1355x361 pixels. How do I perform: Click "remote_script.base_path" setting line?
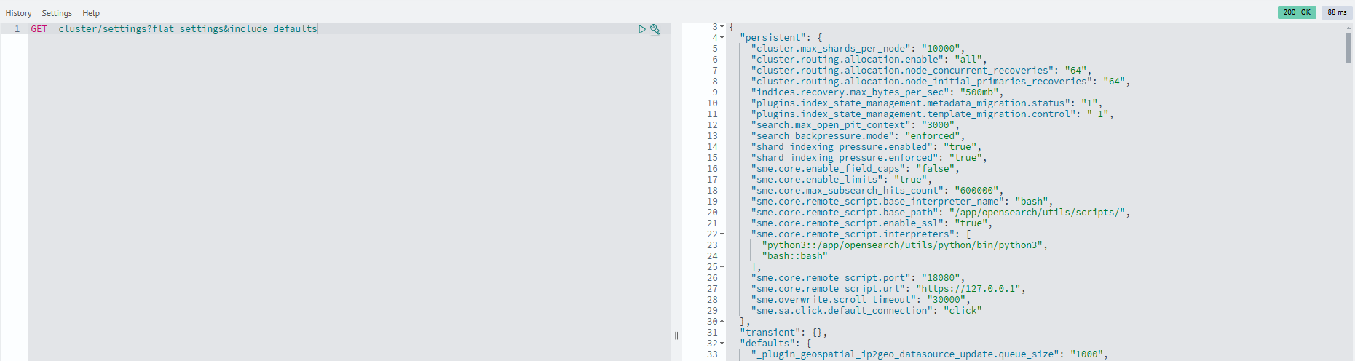click(941, 213)
